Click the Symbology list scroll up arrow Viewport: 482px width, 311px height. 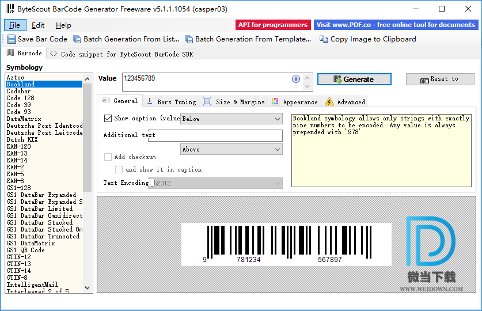(x=88, y=79)
